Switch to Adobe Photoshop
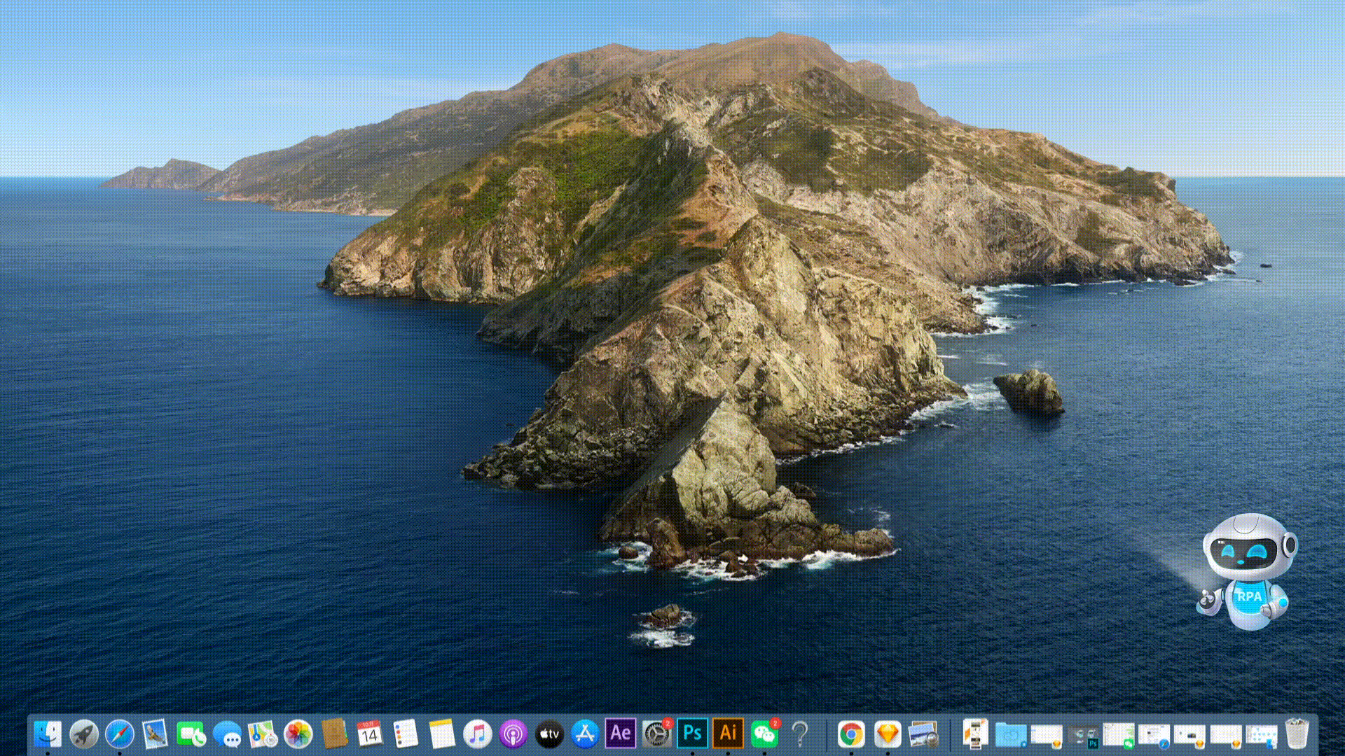1345x756 pixels. tap(692, 734)
